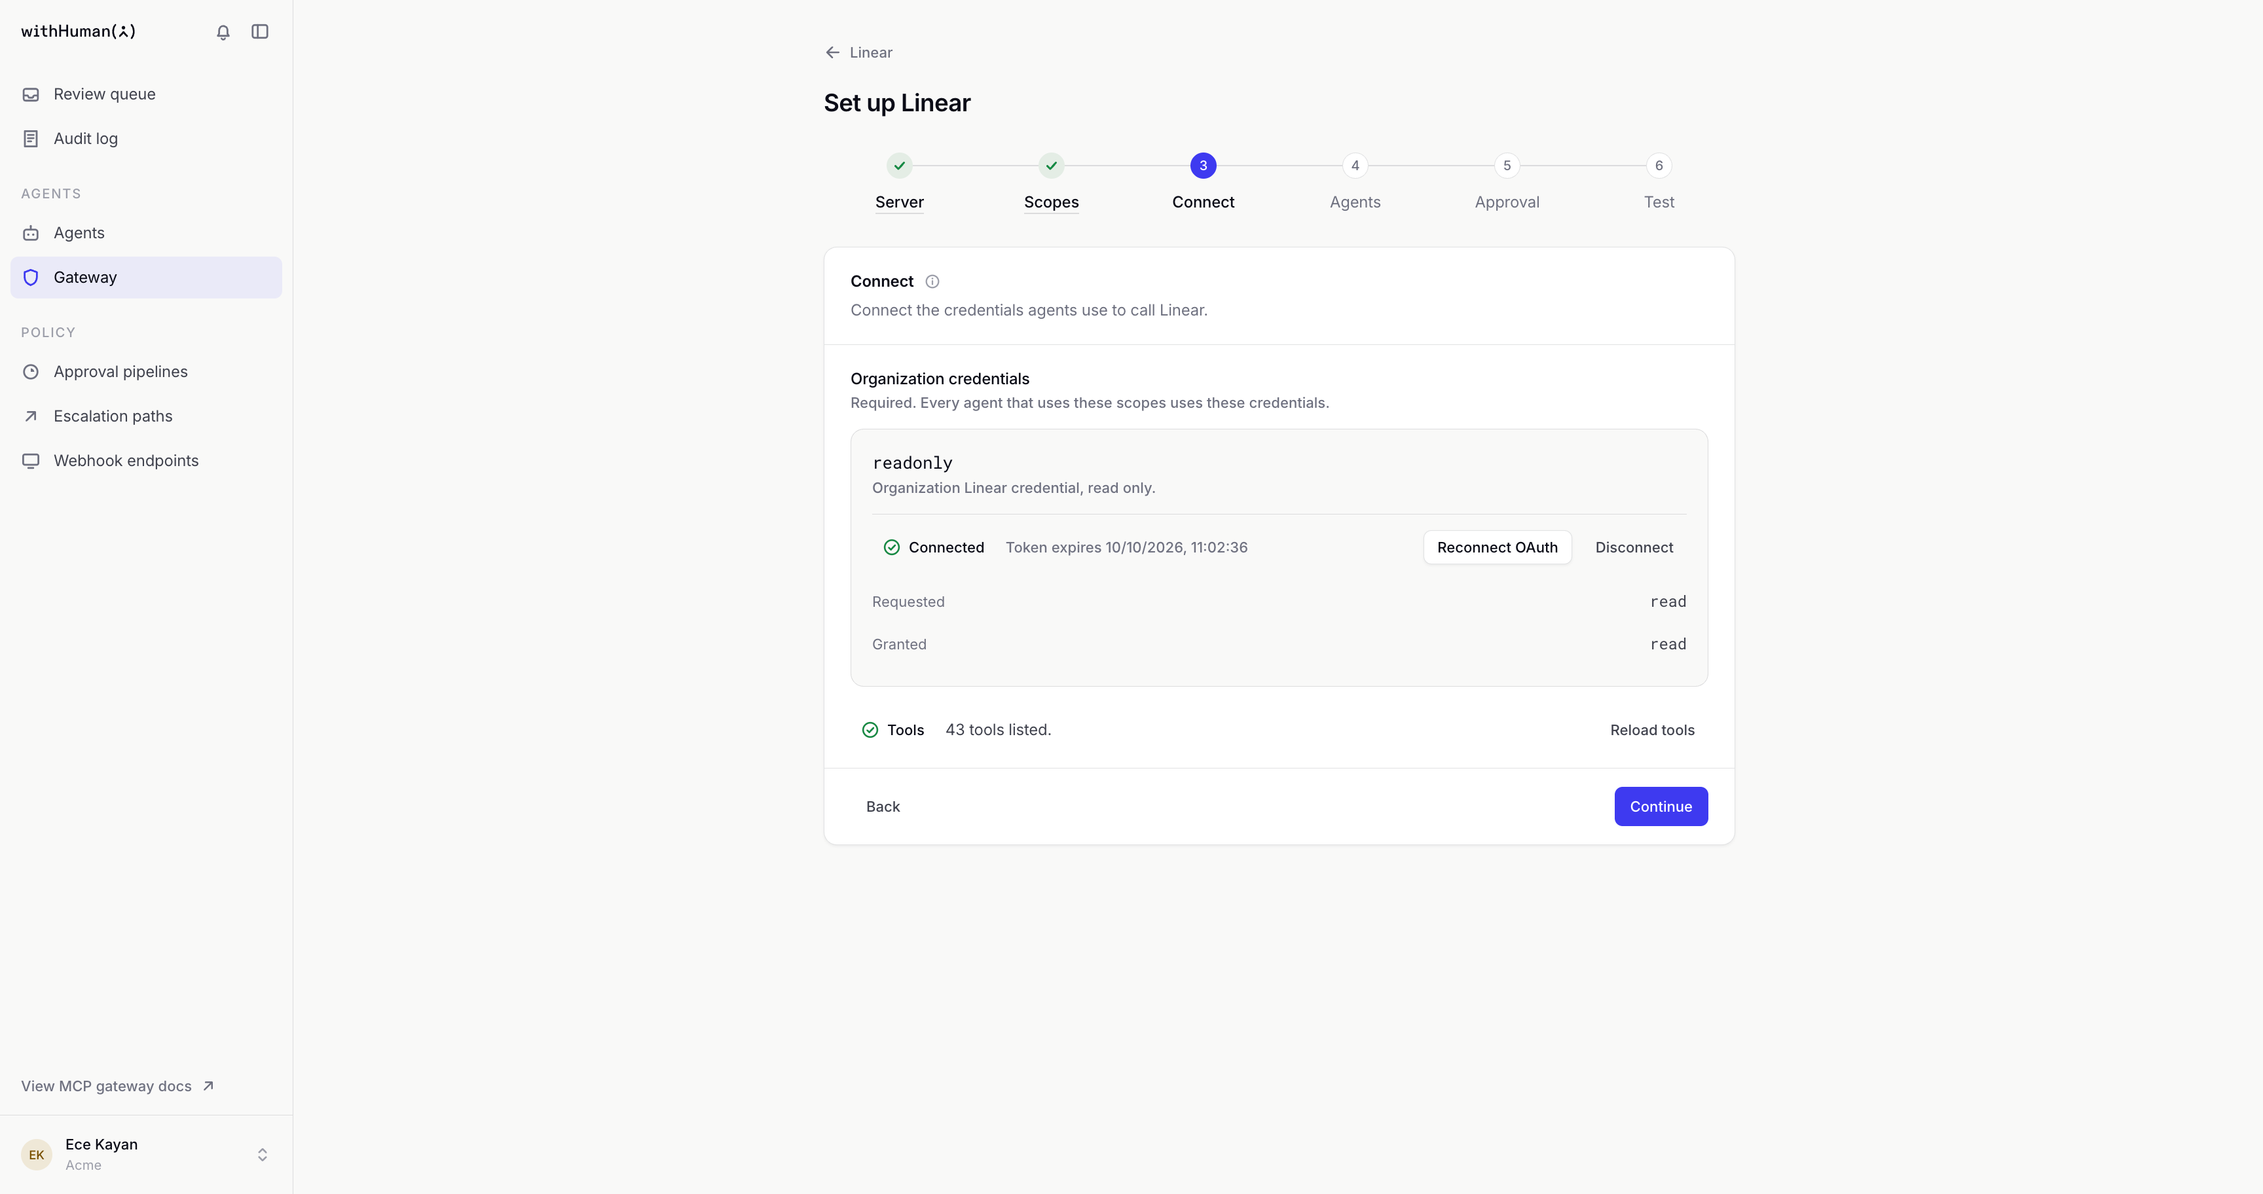The image size is (2263, 1194).
Task: Click Reconnect OAuth button
Action: coord(1497,548)
